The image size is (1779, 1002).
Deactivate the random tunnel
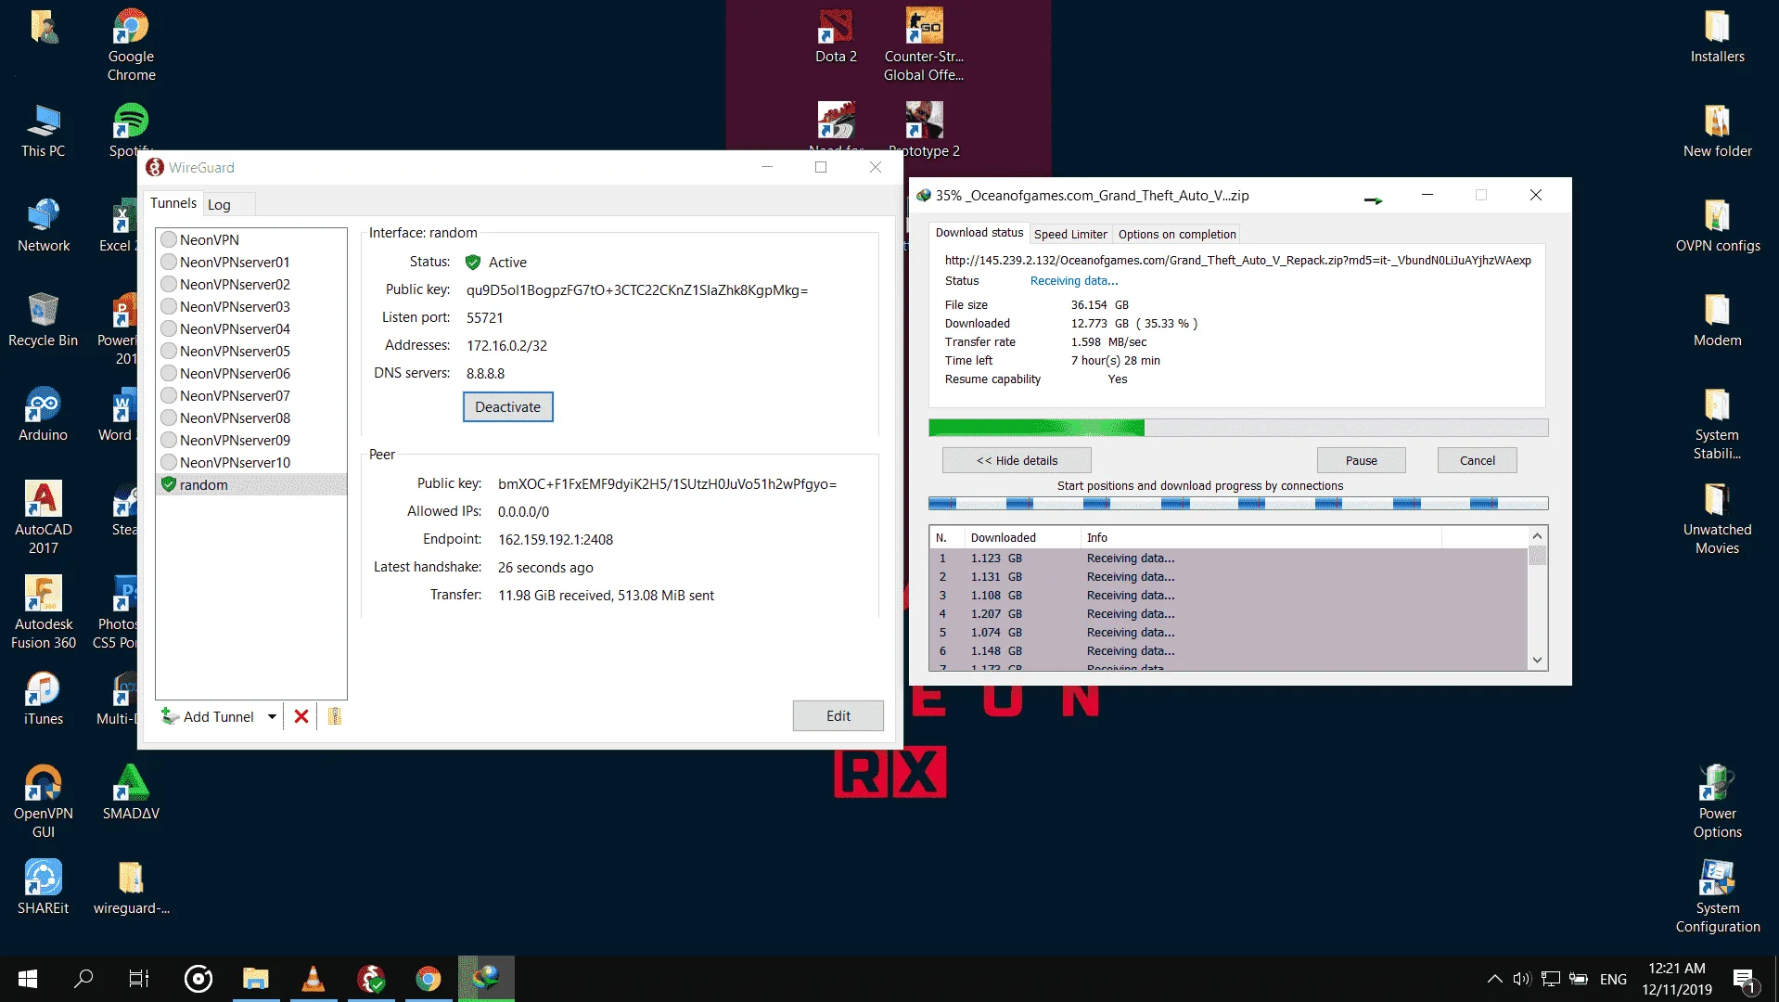(x=507, y=406)
